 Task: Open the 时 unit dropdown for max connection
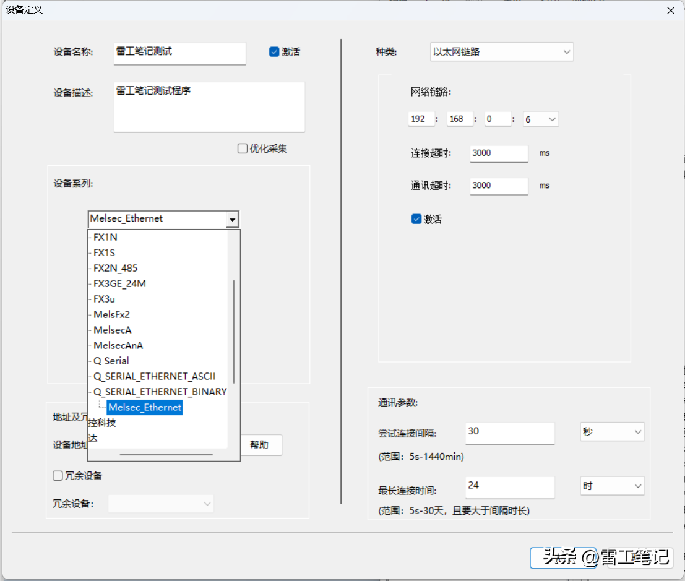(x=612, y=486)
